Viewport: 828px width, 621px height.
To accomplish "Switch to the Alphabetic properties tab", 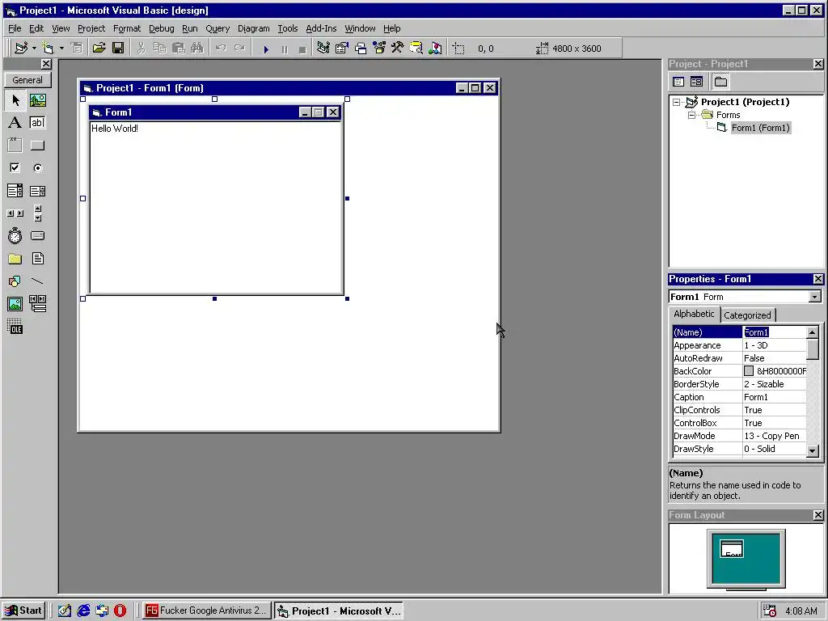I will [x=694, y=314].
